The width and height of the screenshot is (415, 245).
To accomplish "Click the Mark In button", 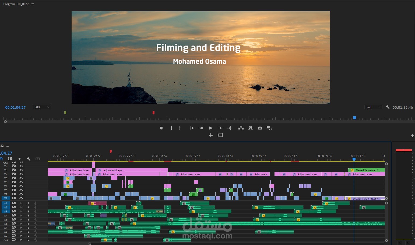I will point(171,128).
